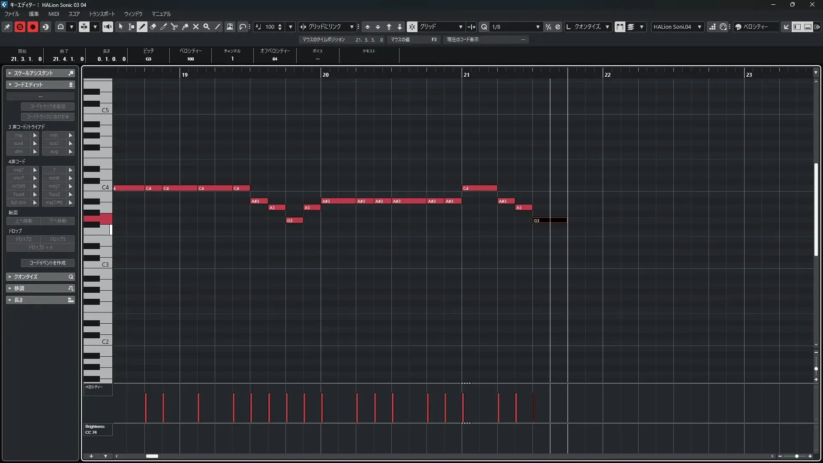This screenshot has height=463, width=823.
Task: Toggle the Record in Editor button
Action: pyautogui.click(x=33, y=27)
